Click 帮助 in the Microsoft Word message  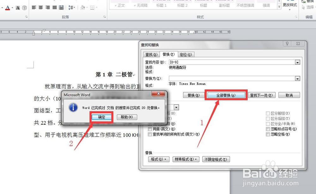[127, 117]
